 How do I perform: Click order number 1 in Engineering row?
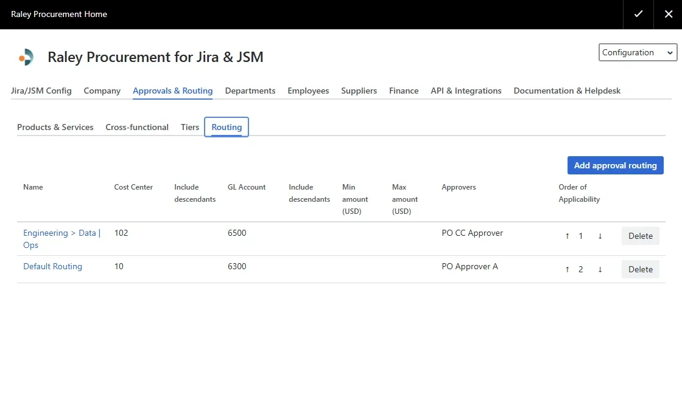click(x=581, y=236)
